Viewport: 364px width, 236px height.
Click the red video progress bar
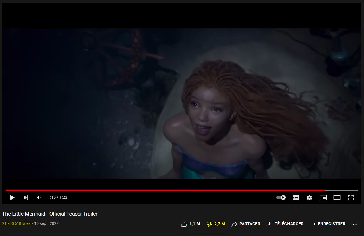[x=165, y=190]
